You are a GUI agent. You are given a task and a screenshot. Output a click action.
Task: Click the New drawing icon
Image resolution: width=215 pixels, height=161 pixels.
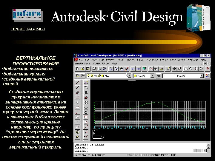[x=77, y=69]
